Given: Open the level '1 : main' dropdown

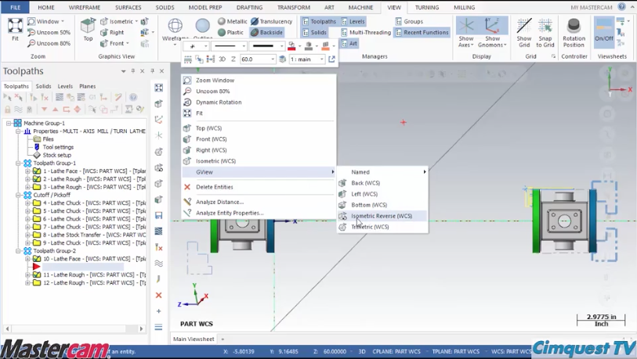Looking at the screenshot, I should [322, 59].
